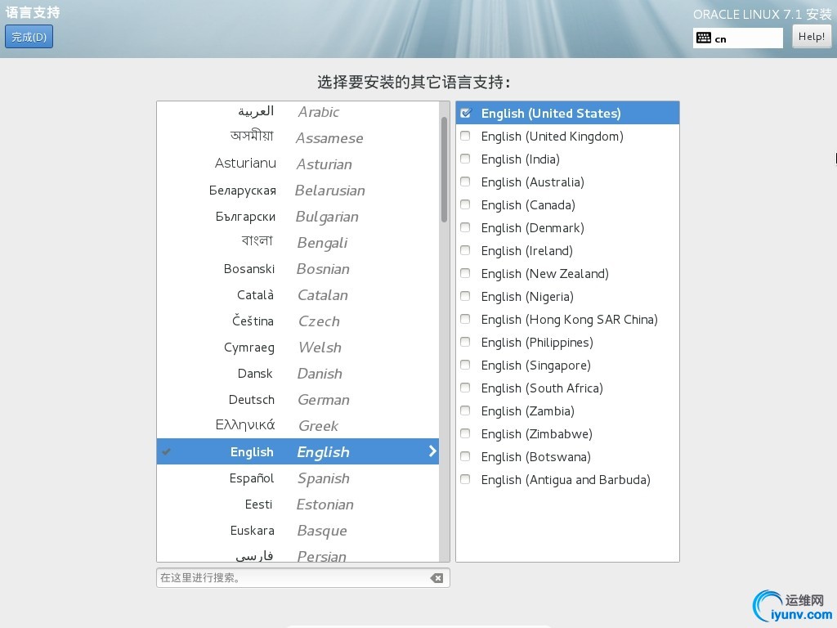837x628 pixels.
Task: Select Estonian (Eesti) language row
Action: tap(298, 504)
